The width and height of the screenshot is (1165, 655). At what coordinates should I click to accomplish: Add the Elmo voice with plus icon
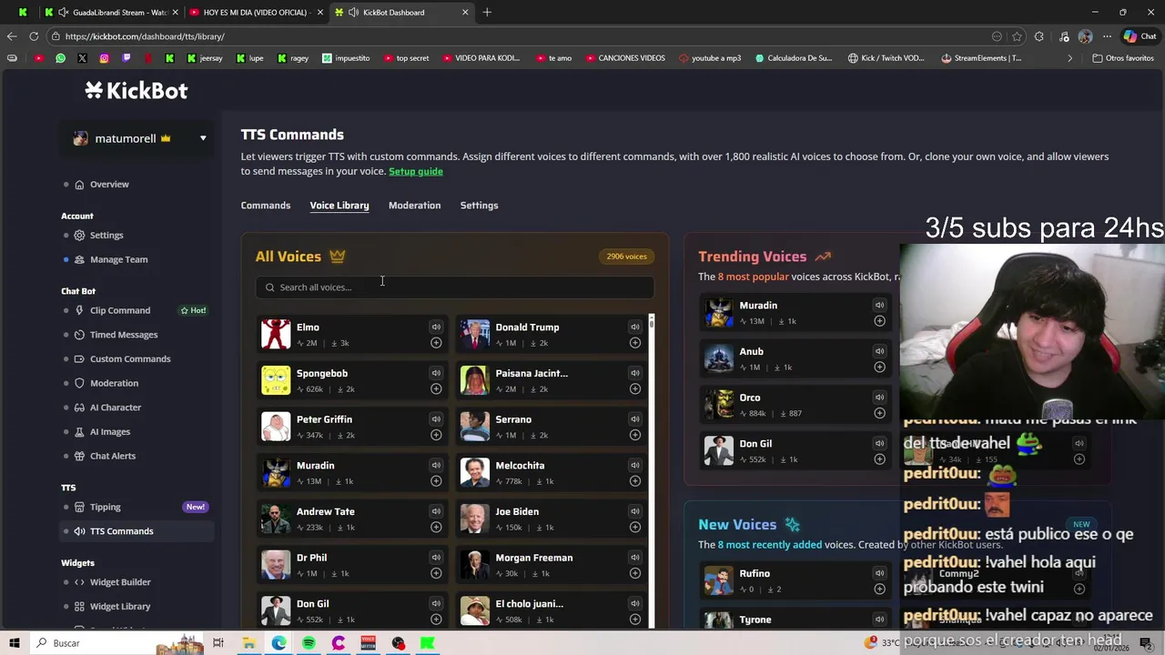click(436, 343)
